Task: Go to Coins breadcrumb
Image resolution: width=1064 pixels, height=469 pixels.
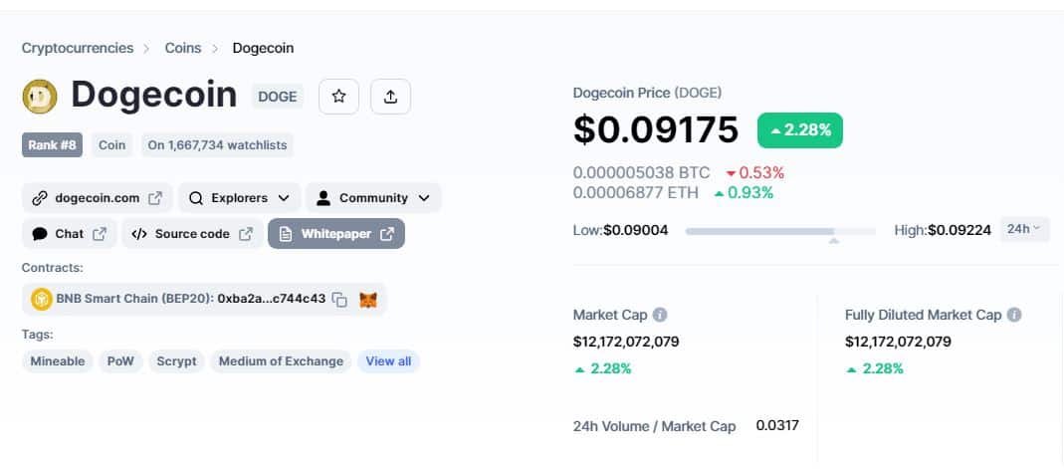Action: 183,48
